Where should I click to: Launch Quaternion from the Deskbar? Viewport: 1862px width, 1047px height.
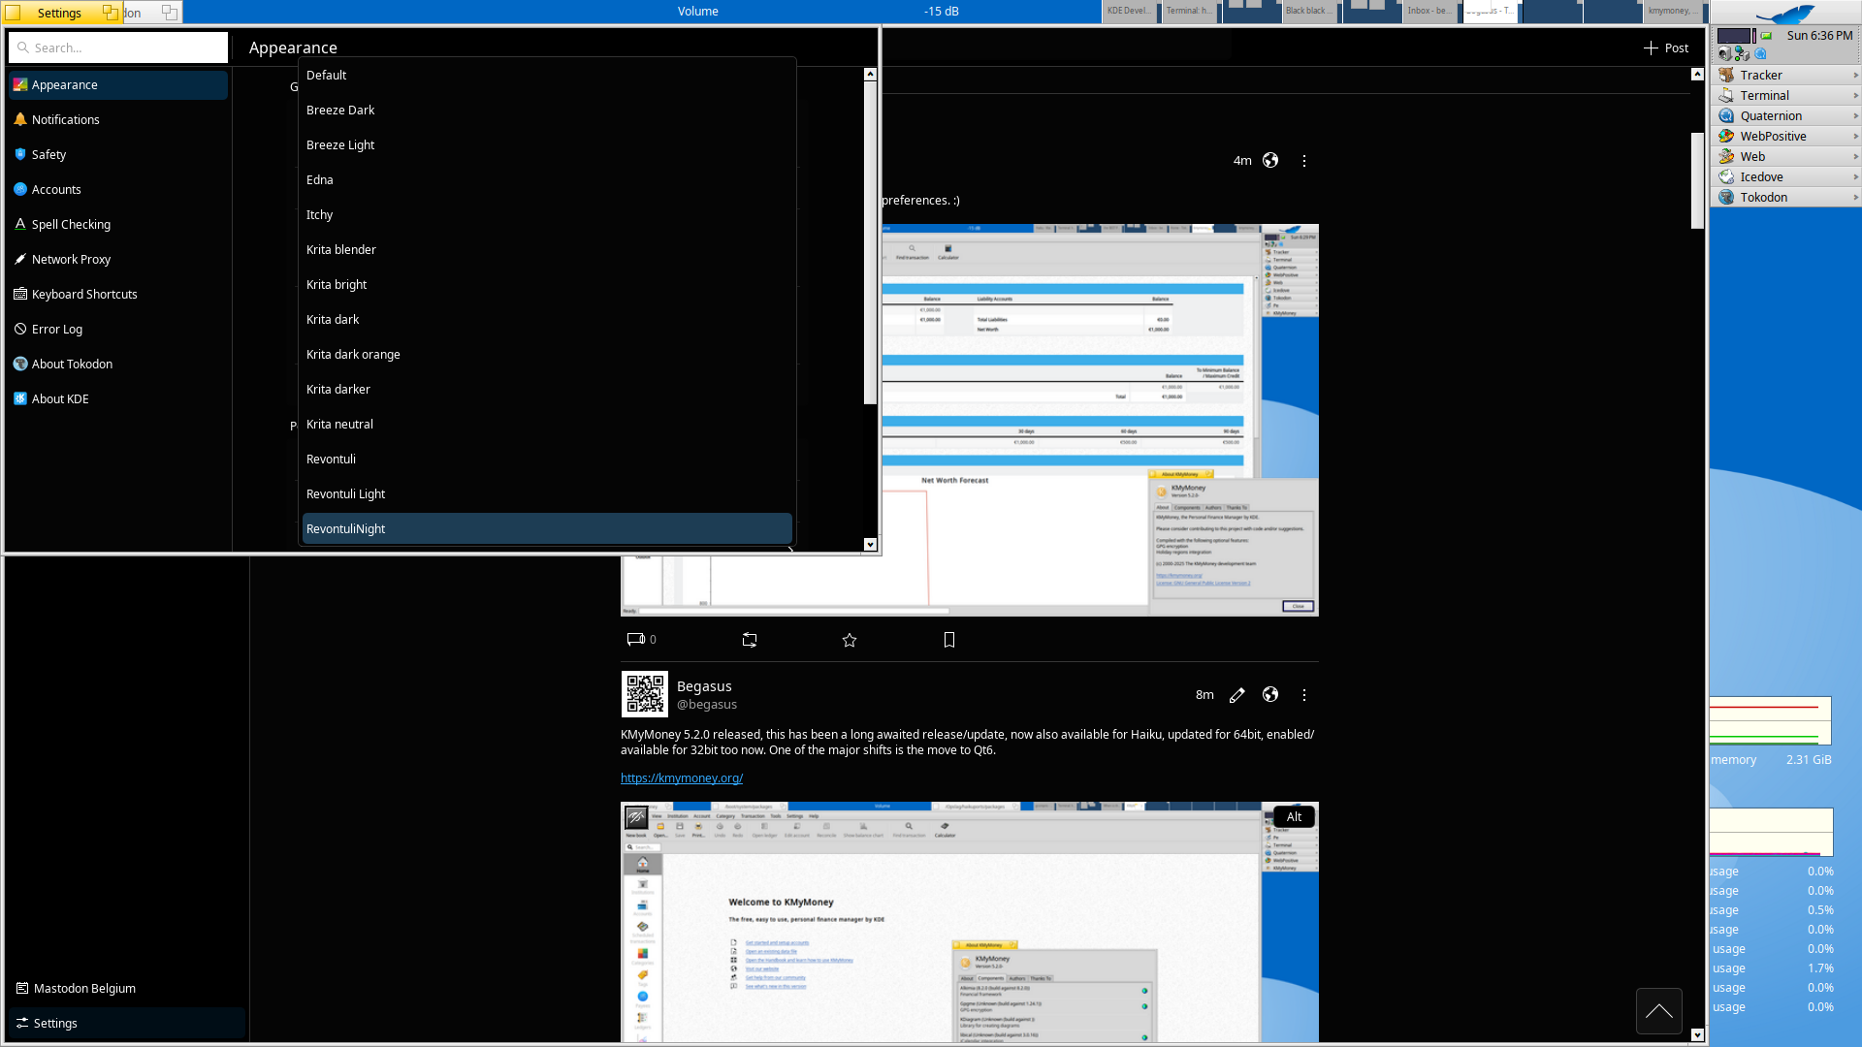[1771, 116]
